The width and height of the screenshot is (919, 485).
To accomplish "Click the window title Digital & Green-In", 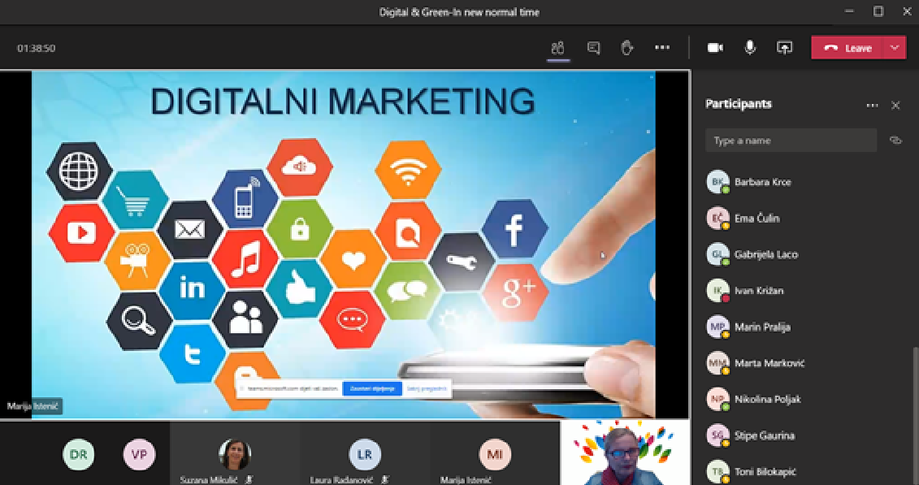I will point(459,11).
